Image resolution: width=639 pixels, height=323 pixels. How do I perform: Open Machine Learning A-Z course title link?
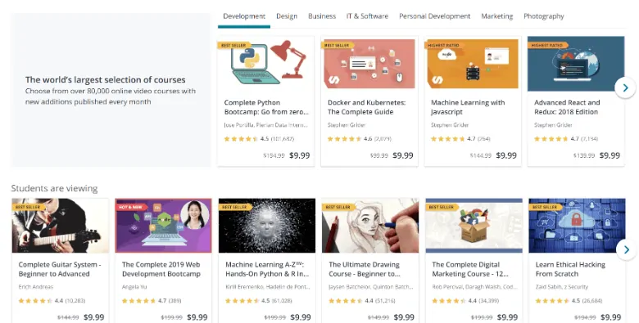pyautogui.click(x=267, y=269)
